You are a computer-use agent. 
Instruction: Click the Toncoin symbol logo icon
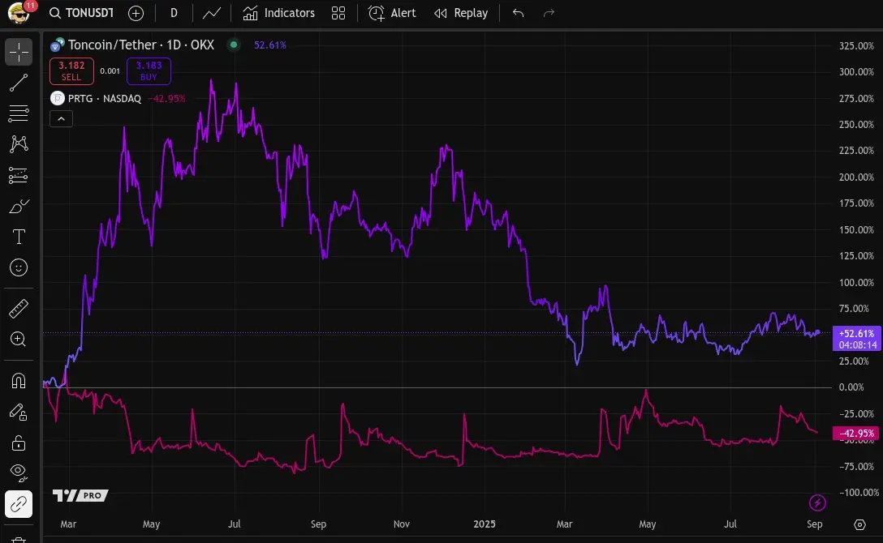57,45
